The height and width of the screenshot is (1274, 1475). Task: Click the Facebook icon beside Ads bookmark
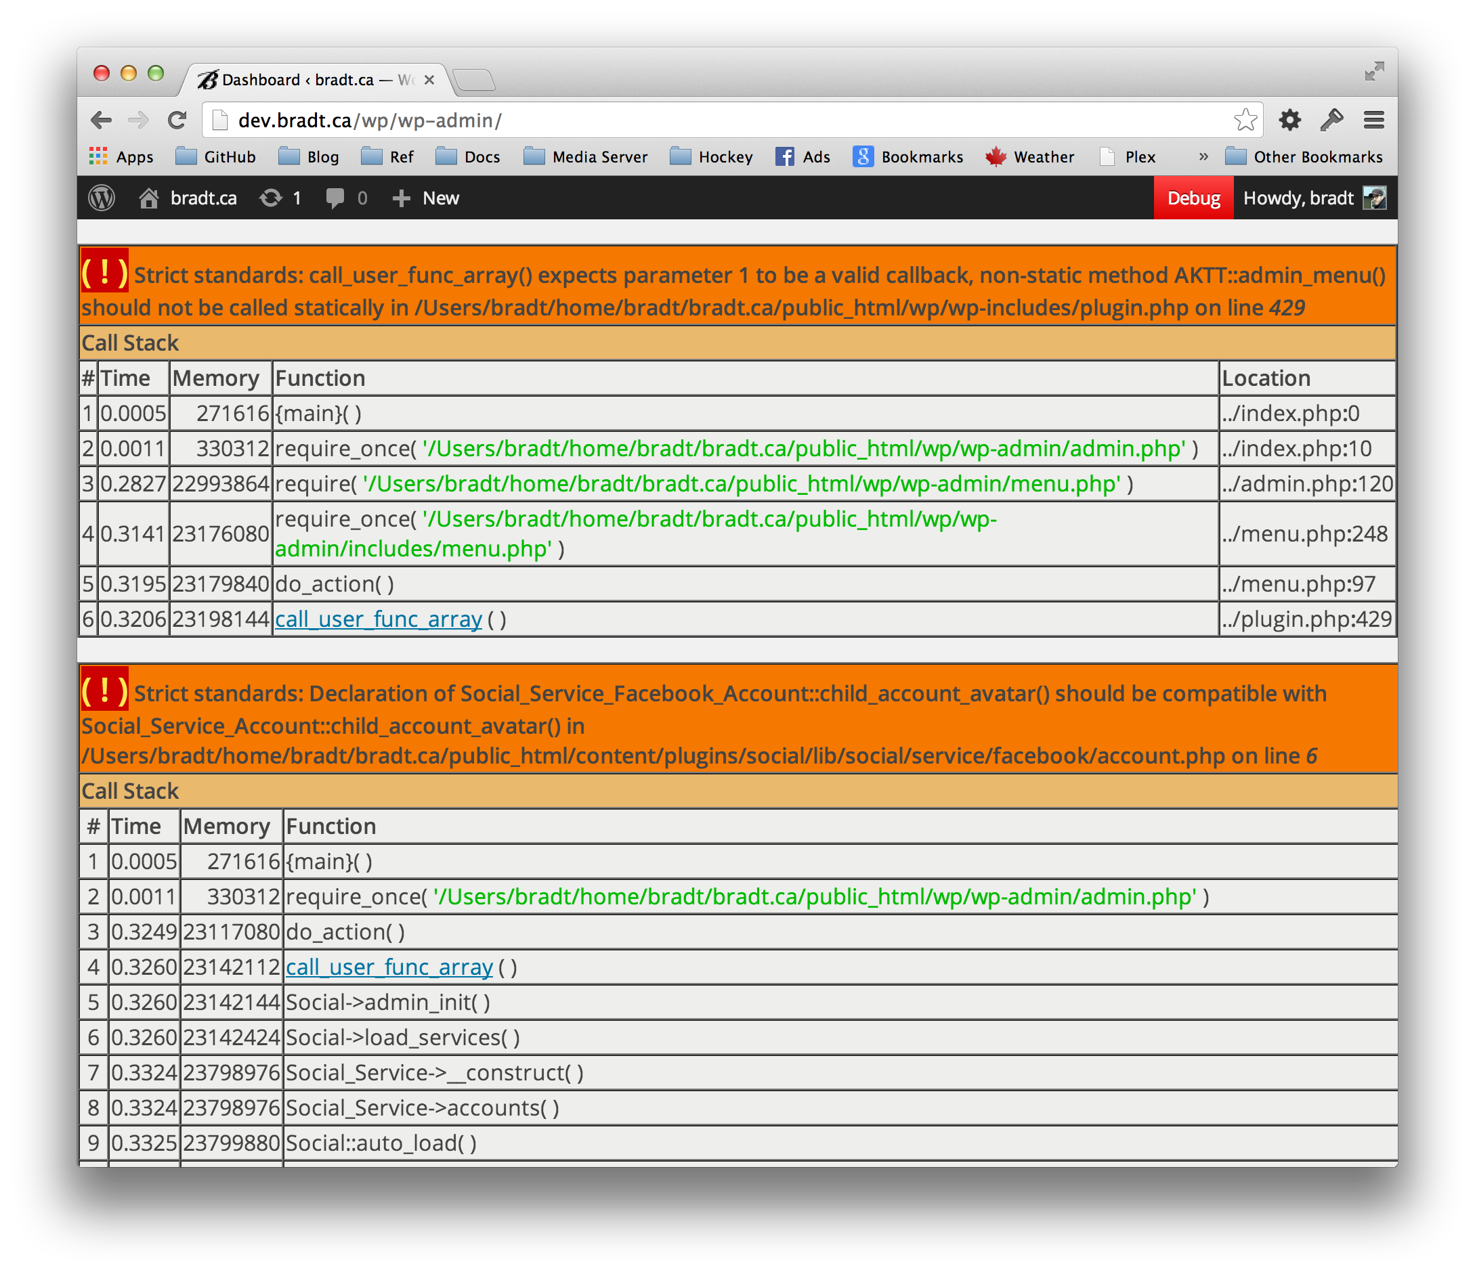[784, 156]
